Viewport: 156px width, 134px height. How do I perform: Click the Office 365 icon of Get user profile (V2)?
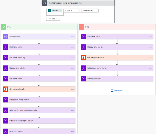[x=5, y=89]
